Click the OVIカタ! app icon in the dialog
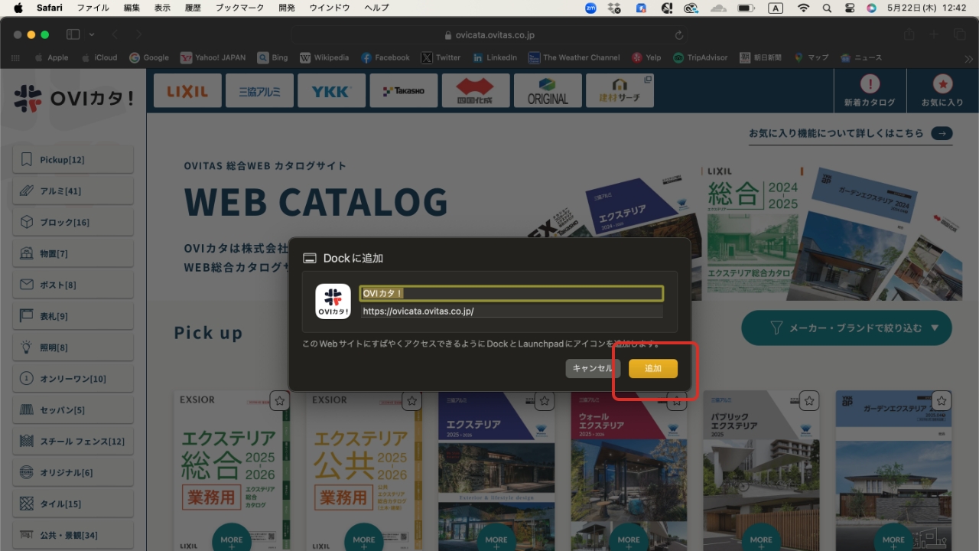Image resolution: width=979 pixels, height=551 pixels. (x=333, y=302)
